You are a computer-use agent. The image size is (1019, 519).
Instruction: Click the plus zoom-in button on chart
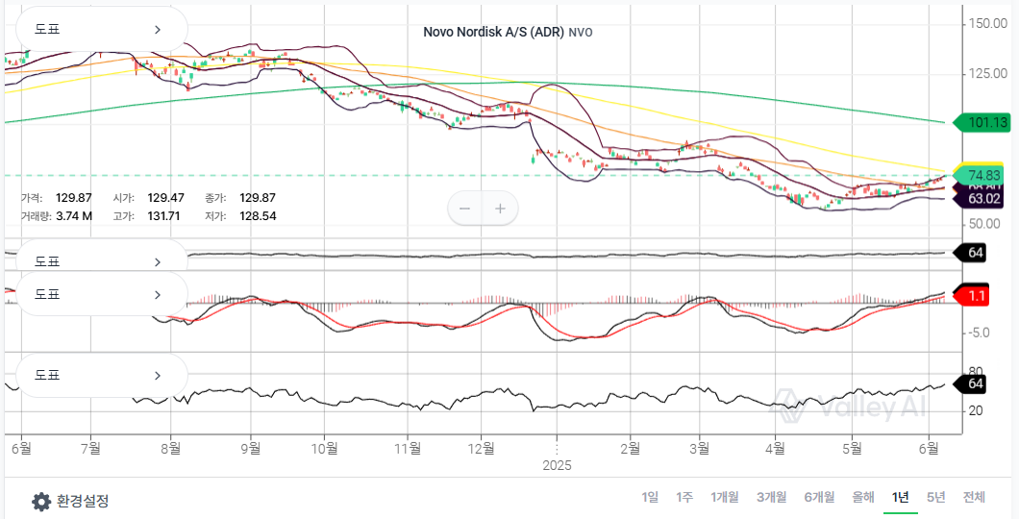[500, 209]
